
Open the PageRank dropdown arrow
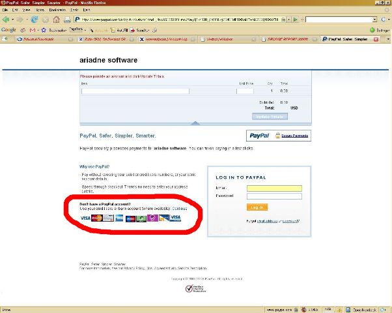coord(85,30)
